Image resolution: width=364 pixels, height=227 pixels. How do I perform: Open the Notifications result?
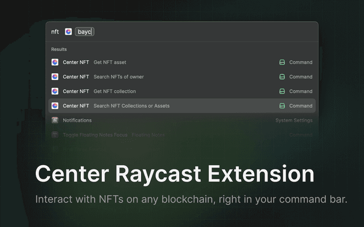(x=77, y=120)
